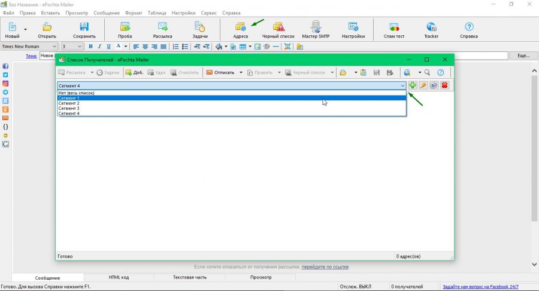
Task: Expand the Новый button dropdown arrow
Action: pyautogui.click(x=25, y=29)
